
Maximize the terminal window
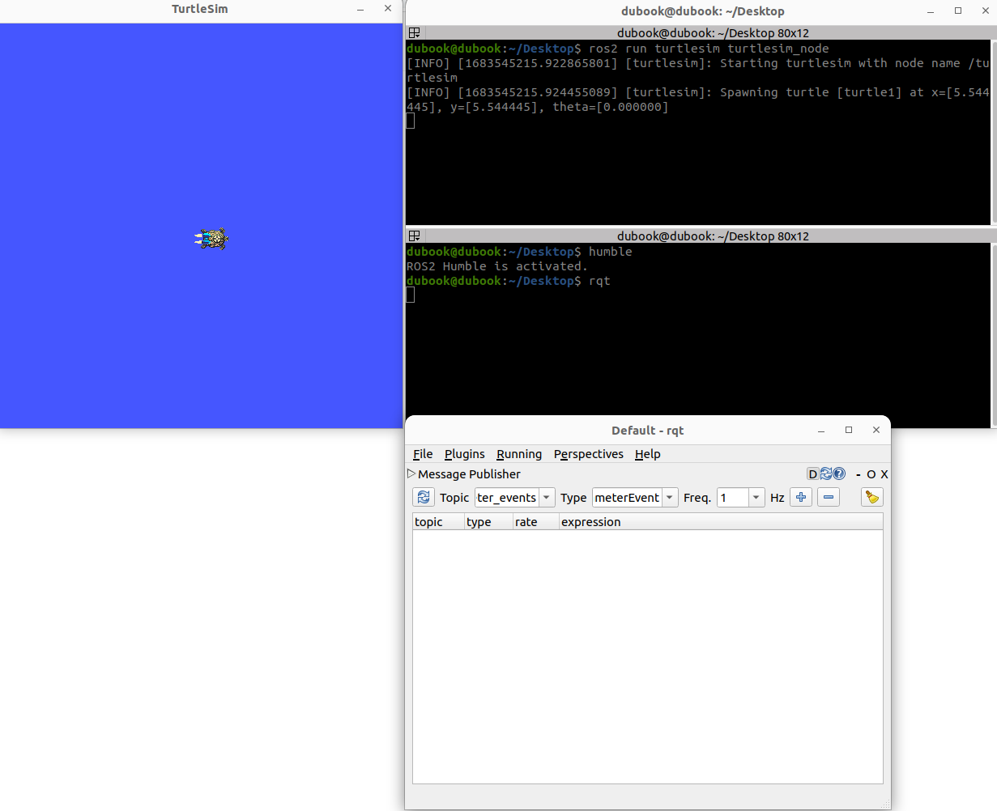(x=958, y=11)
